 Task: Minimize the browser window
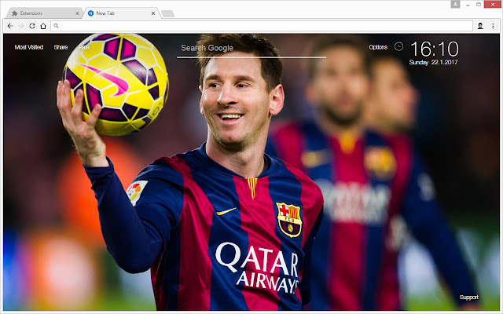[468, 5]
